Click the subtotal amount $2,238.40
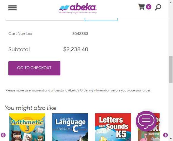This screenshot has height=141, width=173. (76, 49)
